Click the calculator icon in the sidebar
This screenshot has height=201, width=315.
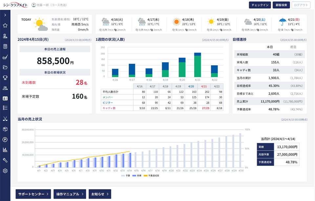(5, 46)
